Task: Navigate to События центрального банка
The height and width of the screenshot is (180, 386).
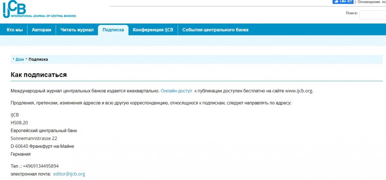Action: [215, 30]
